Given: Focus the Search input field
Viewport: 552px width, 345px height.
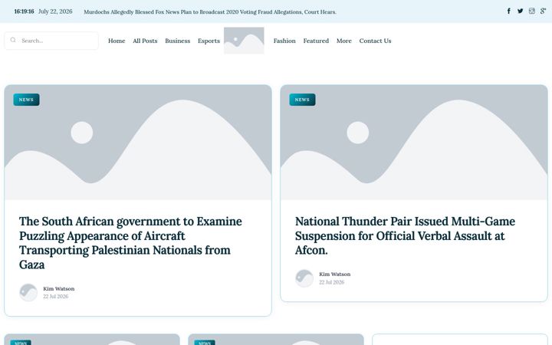Looking at the screenshot, I should [x=51, y=41].
